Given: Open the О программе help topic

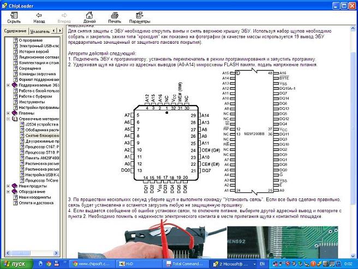Looking at the screenshot, I should click(32, 40).
